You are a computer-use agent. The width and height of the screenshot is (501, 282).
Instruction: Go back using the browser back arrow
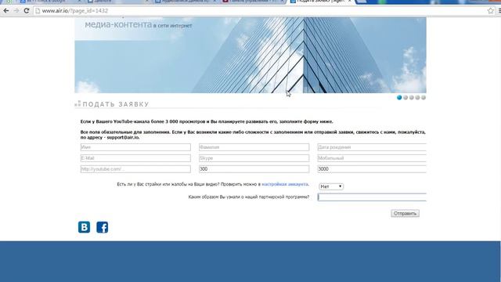pos(6,10)
